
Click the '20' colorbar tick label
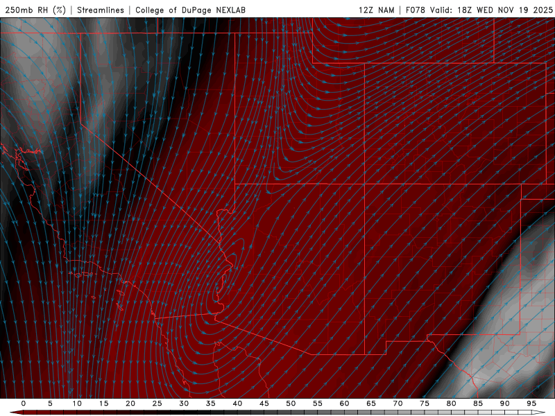click(130, 404)
